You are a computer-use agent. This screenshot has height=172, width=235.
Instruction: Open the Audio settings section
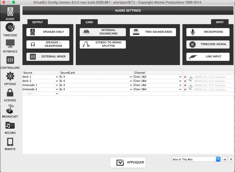[10, 13]
